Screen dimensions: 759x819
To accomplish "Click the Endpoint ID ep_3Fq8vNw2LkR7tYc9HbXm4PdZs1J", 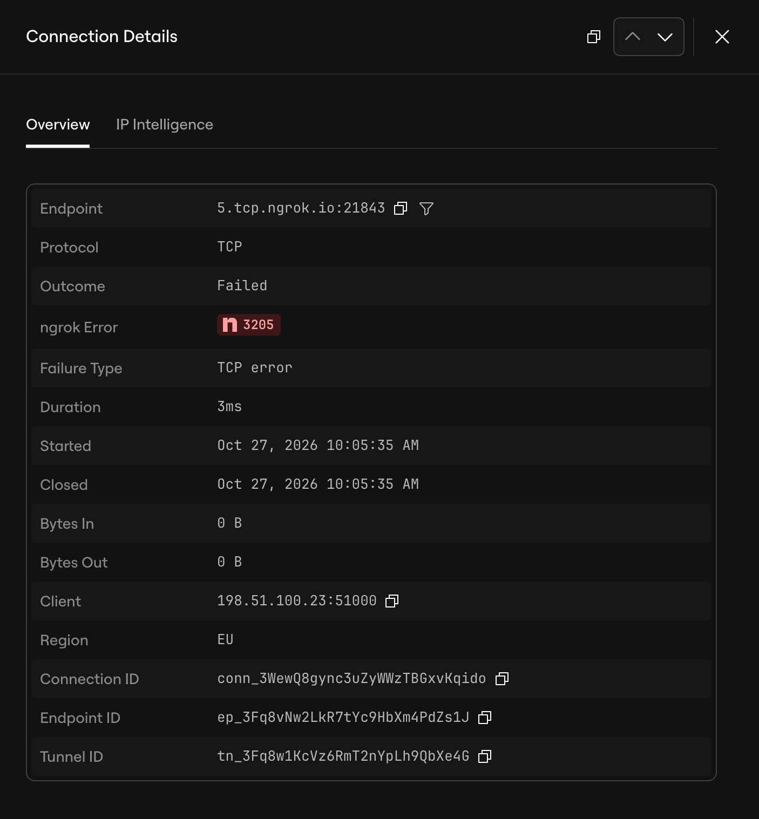I will coord(343,718).
